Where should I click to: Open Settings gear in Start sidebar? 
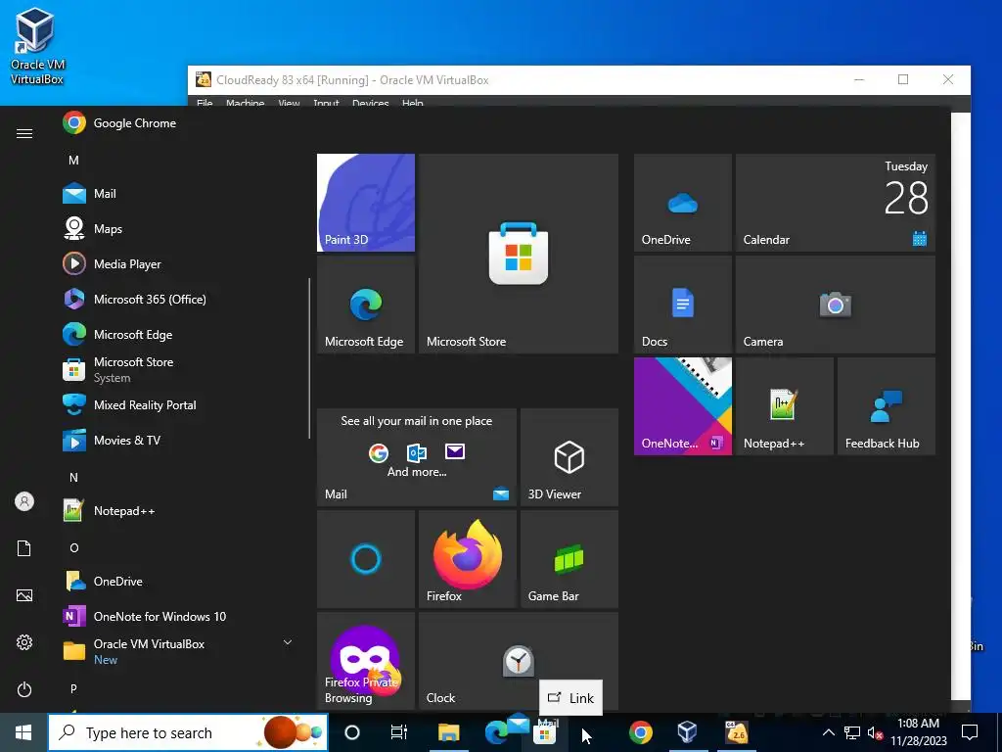(24, 642)
